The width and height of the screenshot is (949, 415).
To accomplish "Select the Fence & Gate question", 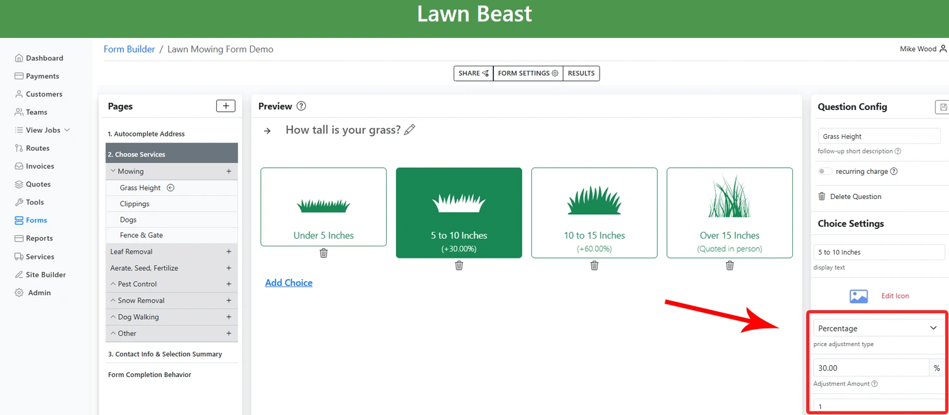I will 172,235.
